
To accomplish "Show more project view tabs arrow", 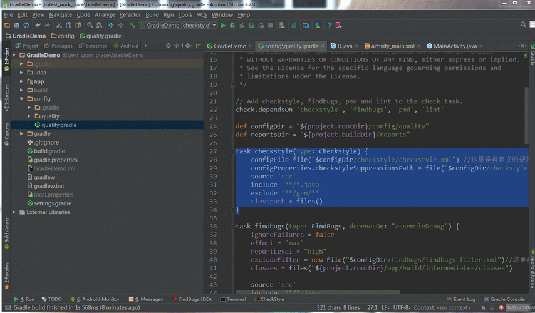I will pos(146,46).
